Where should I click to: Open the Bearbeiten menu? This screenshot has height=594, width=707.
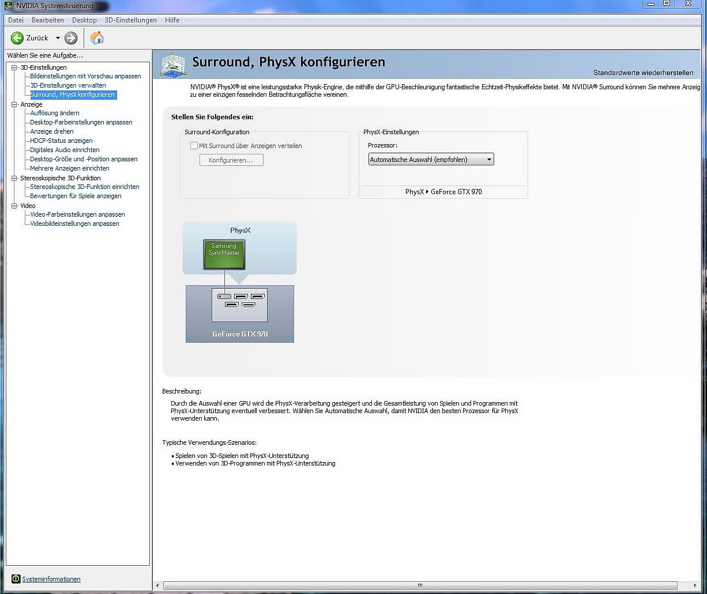coord(48,20)
